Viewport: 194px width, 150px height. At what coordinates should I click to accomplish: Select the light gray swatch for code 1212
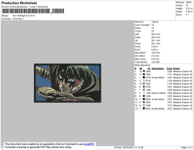click(144, 105)
